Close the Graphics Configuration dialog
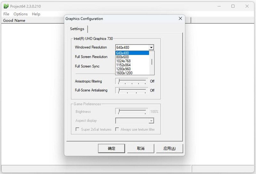 click(180, 19)
